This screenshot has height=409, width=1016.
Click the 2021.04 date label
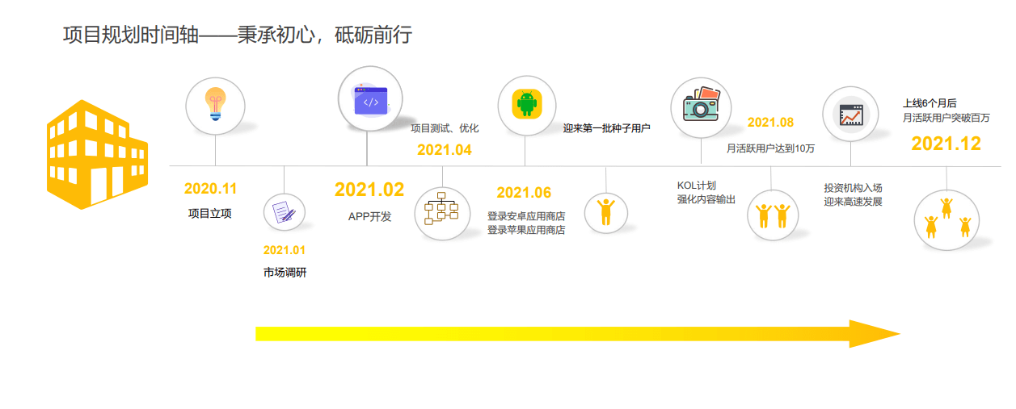pyautogui.click(x=445, y=150)
